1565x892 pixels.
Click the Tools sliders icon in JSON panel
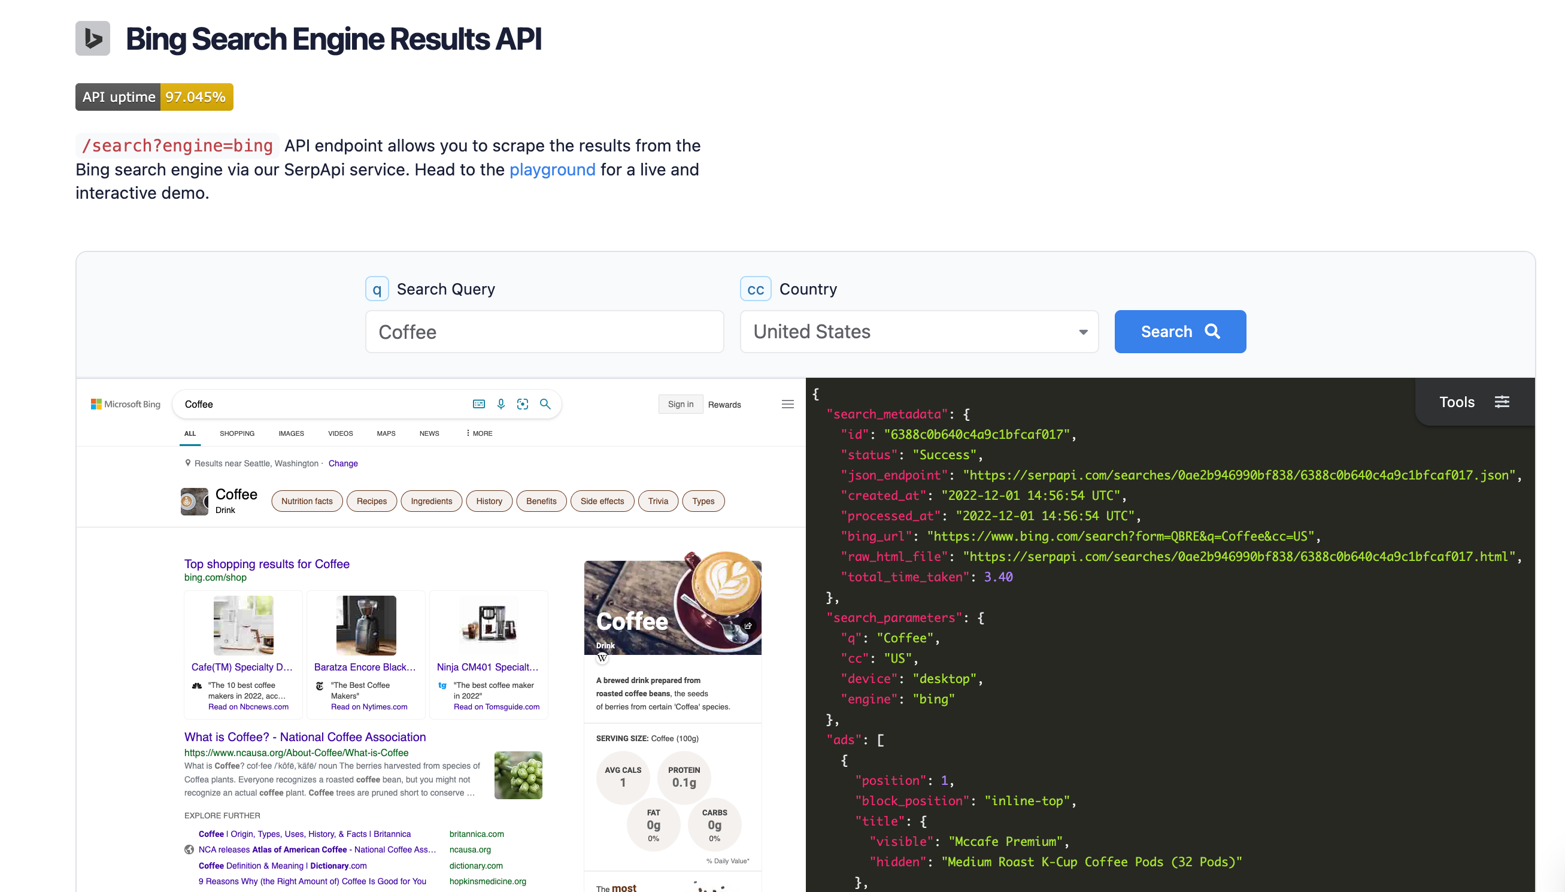(1502, 402)
